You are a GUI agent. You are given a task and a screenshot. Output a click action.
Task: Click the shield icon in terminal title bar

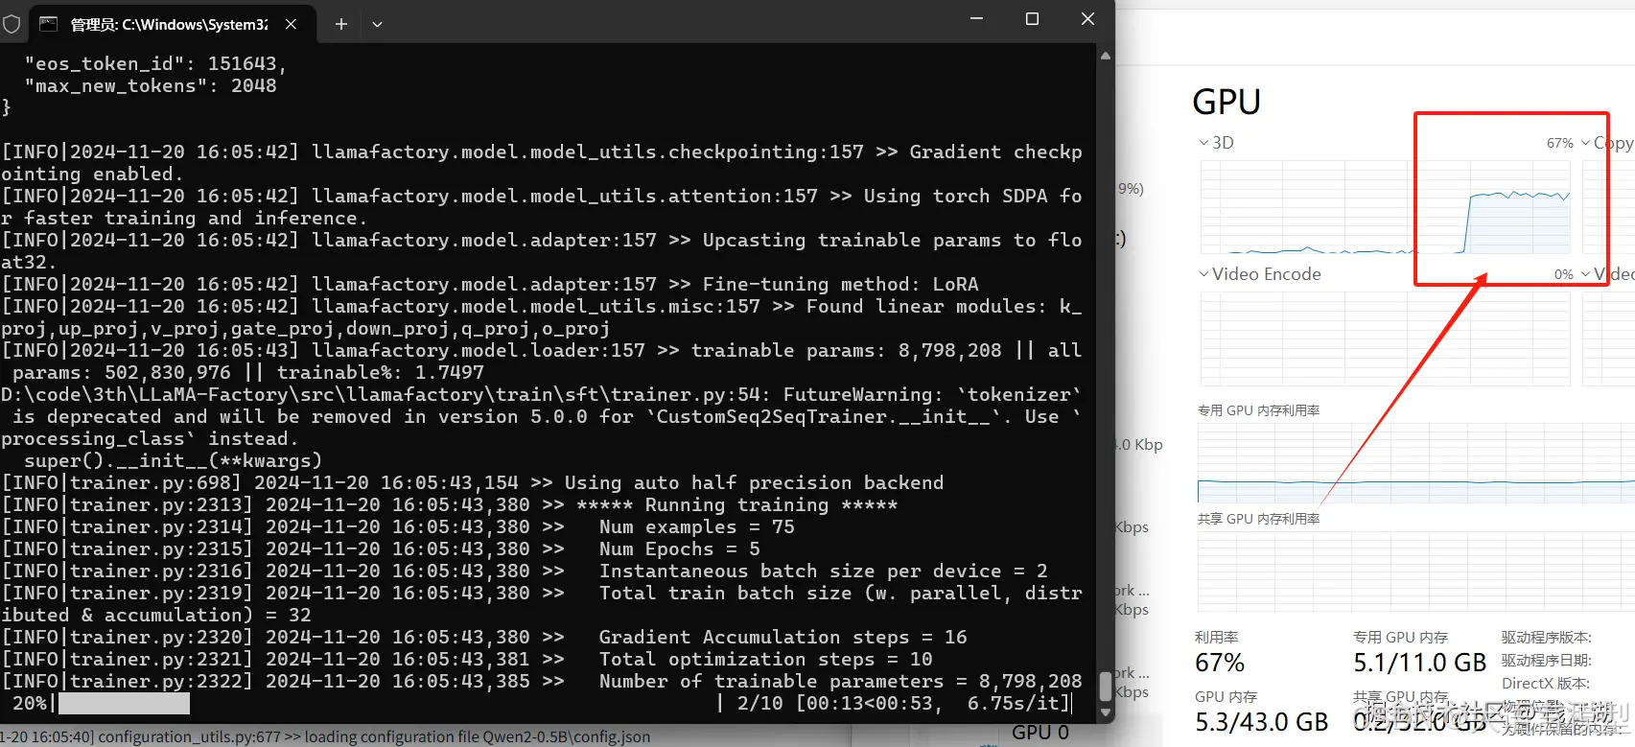click(12, 24)
